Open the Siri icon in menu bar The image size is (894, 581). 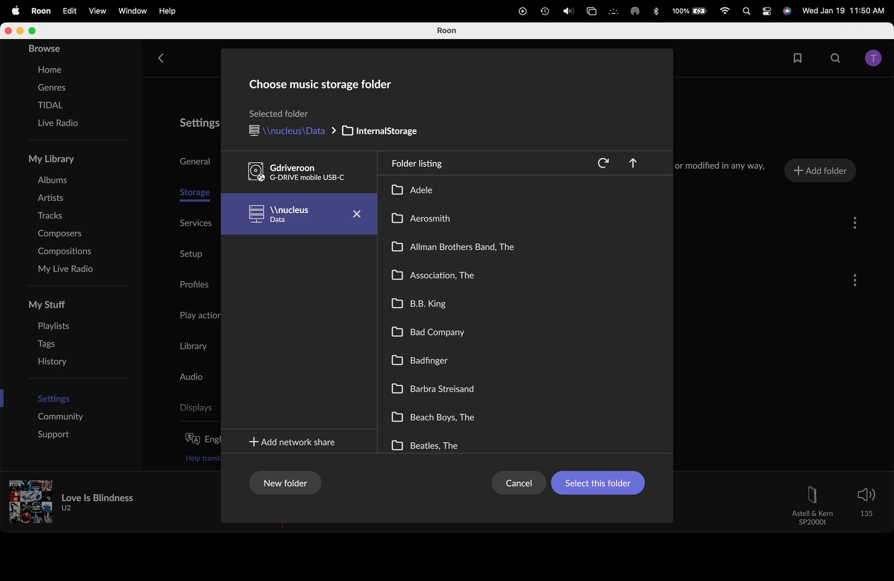click(787, 11)
